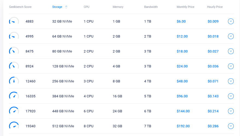This screenshot has height=136, width=240.
Task: Click the 1 TB bandwidth cell
Action: click(148, 21)
